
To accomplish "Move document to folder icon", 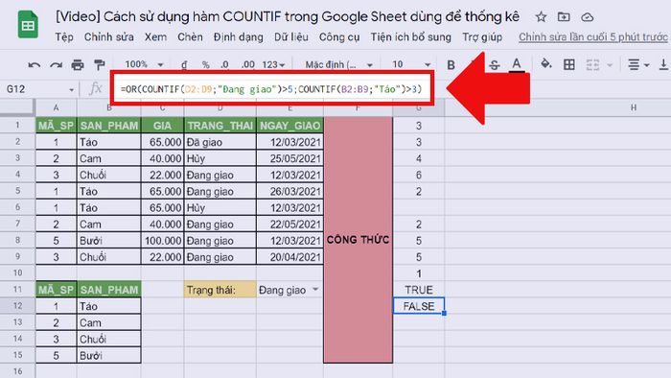I will 564,17.
